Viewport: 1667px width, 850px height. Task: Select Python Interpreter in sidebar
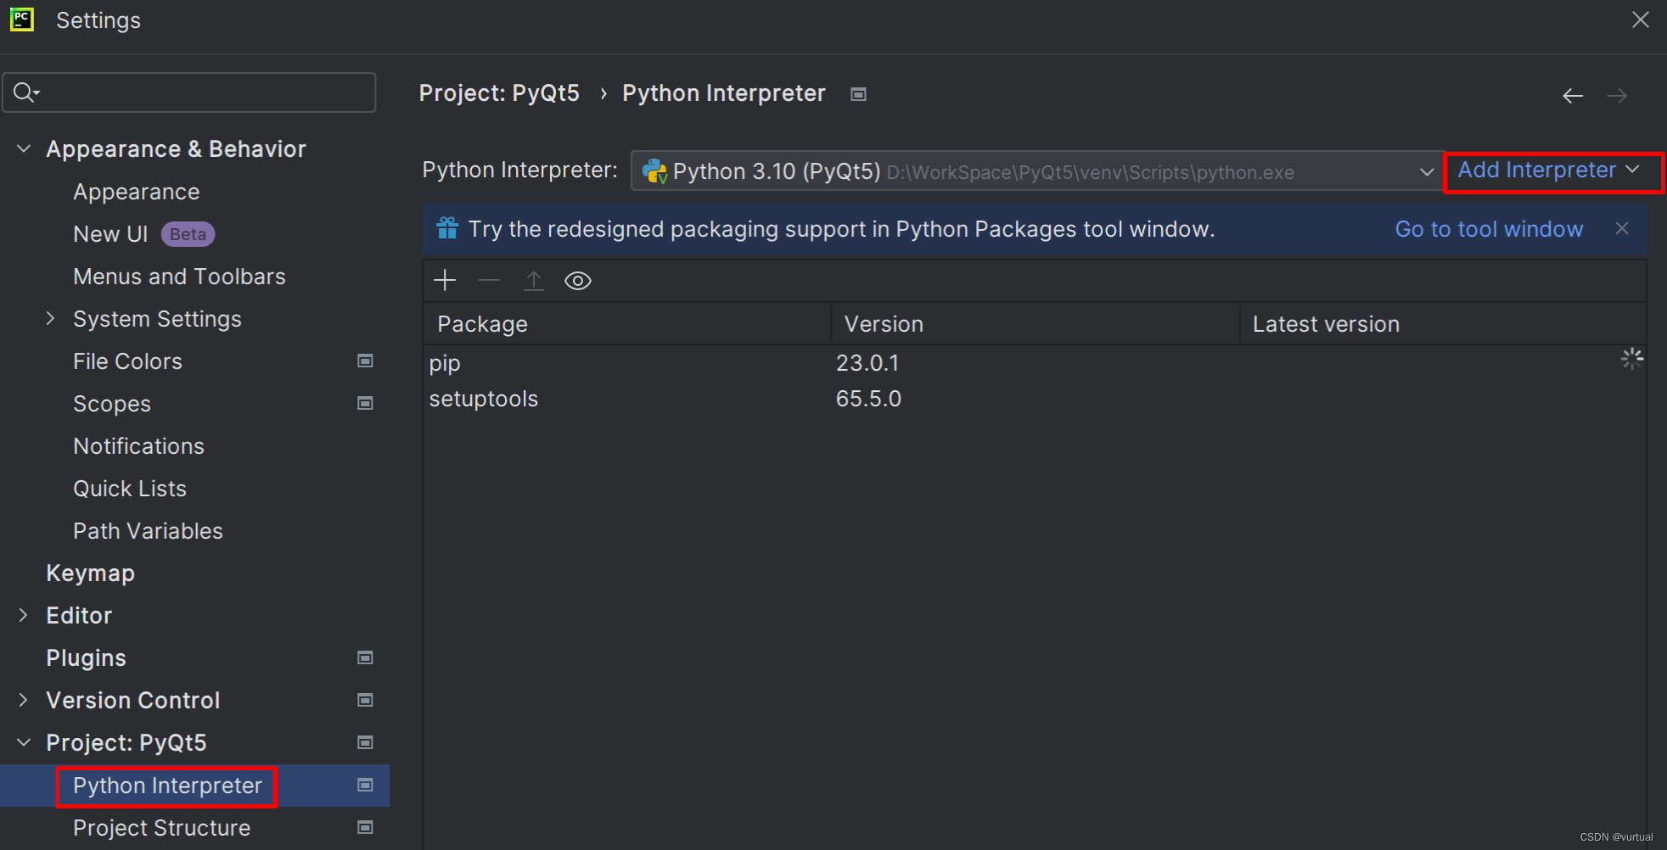click(x=167, y=786)
